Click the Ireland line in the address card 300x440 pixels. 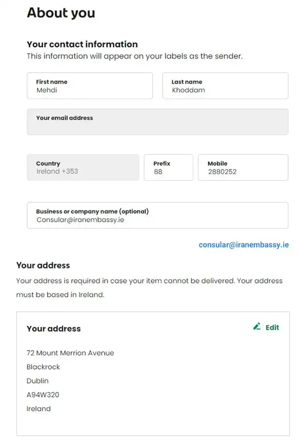pyautogui.click(x=38, y=409)
